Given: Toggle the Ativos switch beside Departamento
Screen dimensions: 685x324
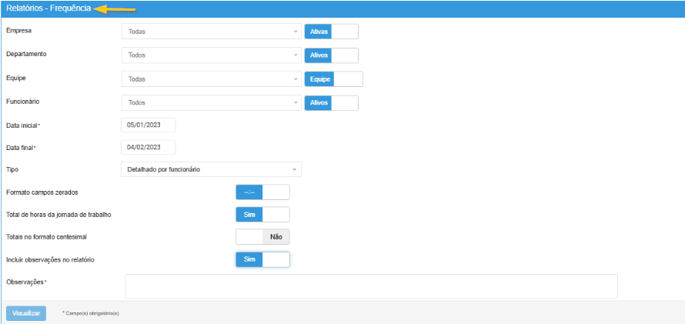Looking at the screenshot, I should [x=332, y=55].
